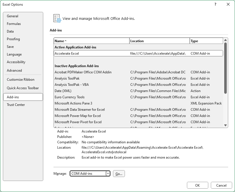This screenshot has width=235, height=192.
Task: Open the Help question mark
Action: [215, 4]
